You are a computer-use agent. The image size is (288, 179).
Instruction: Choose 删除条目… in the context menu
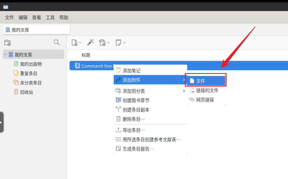(150, 119)
